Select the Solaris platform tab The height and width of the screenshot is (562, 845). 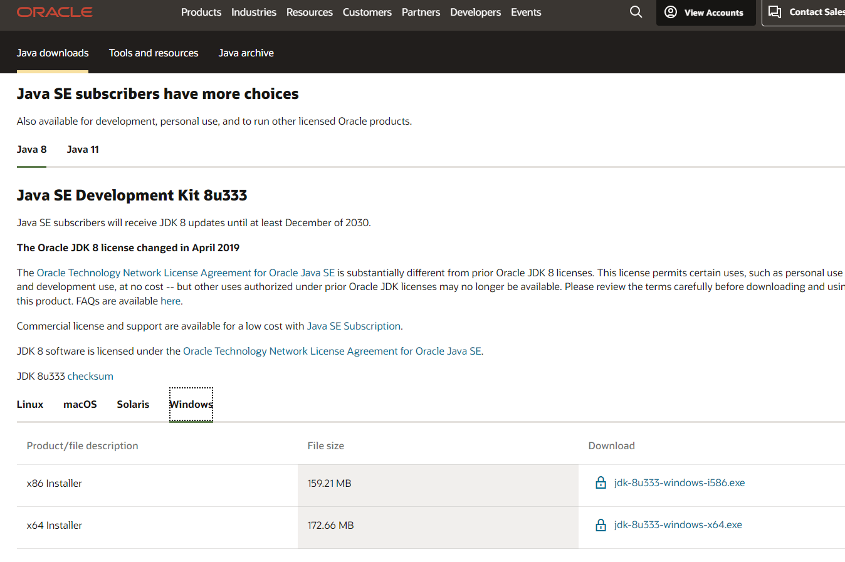point(133,404)
